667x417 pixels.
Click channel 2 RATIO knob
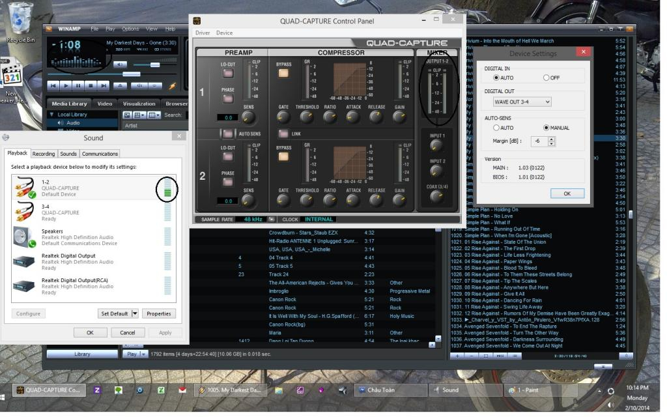330,201
